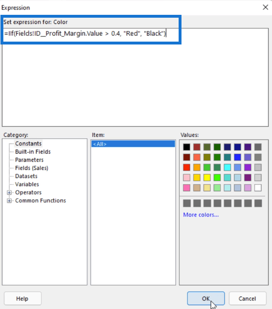Select the orange color swatch
272x309 pixels.
(197, 167)
